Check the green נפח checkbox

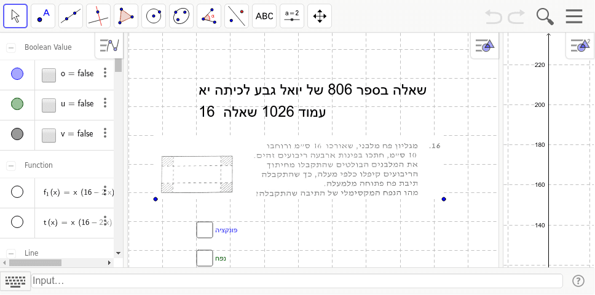coord(205,258)
